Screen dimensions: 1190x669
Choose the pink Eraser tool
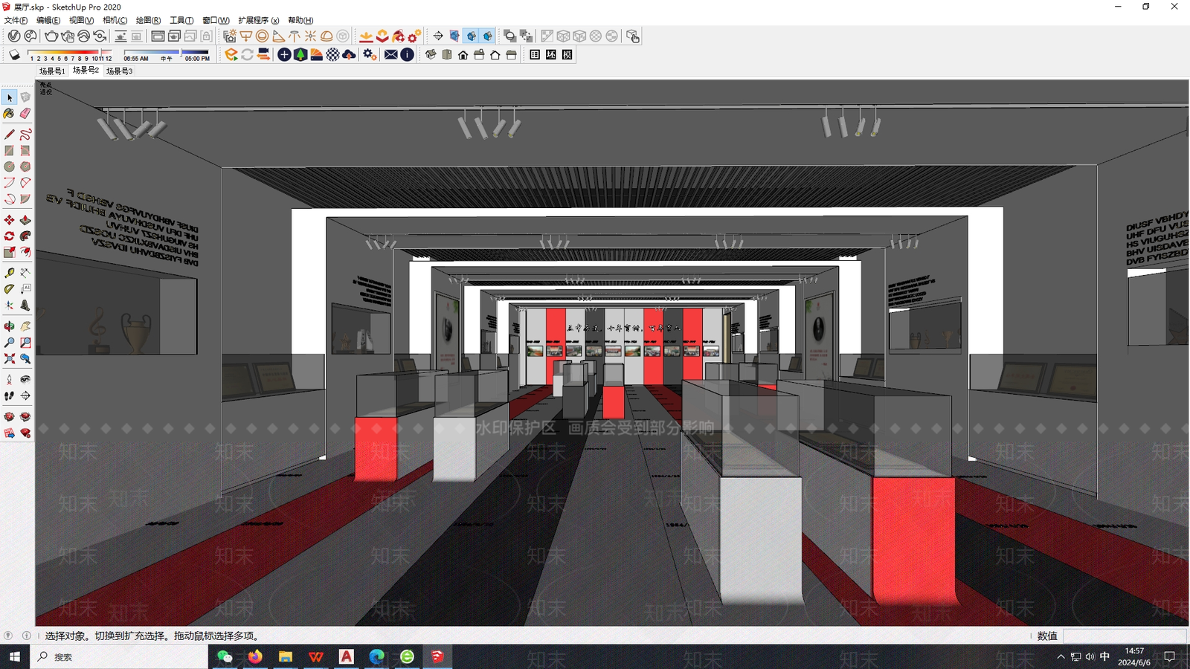click(25, 114)
